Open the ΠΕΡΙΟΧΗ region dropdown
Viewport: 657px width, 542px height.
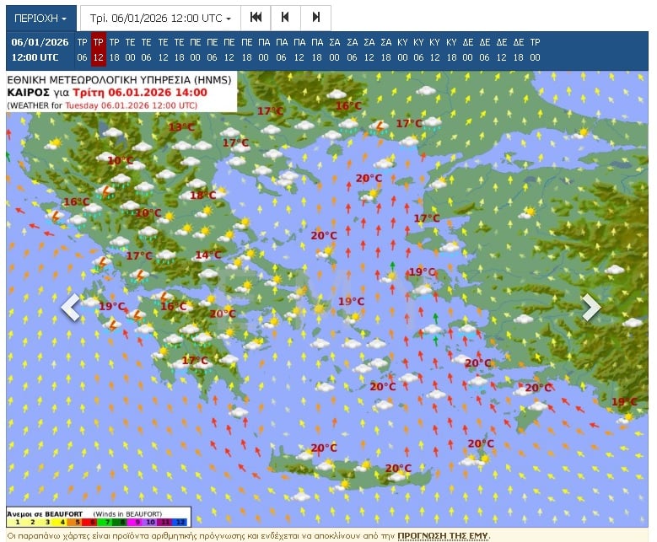(x=40, y=18)
